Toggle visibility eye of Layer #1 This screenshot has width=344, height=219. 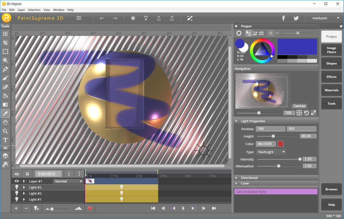click(17, 181)
